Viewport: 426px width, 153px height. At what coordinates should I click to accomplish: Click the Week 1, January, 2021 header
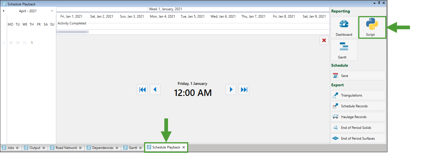(x=165, y=9)
